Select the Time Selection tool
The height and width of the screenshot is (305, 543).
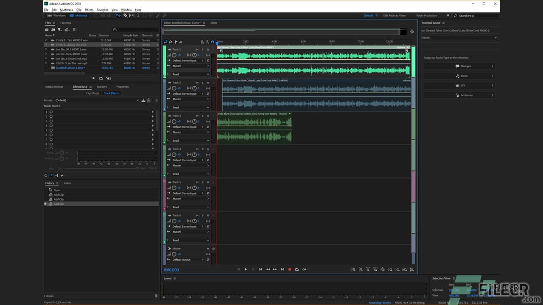pyautogui.click(x=138, y=15)
